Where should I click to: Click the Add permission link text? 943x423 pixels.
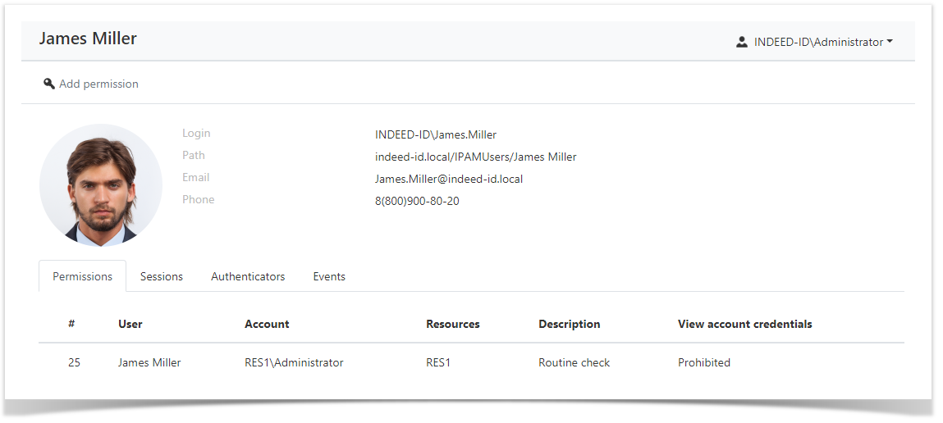(x=98, y=84)
